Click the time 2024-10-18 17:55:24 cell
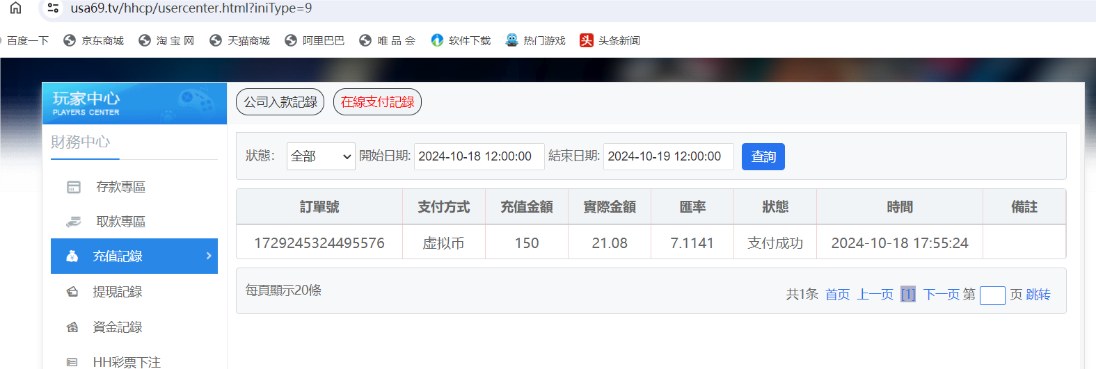The height and width of the screenshot is (369, 1096). 900,243
